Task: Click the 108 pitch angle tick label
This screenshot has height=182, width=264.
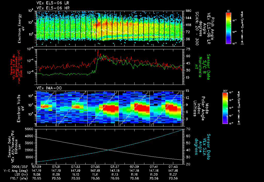Action: pos(188,25)
